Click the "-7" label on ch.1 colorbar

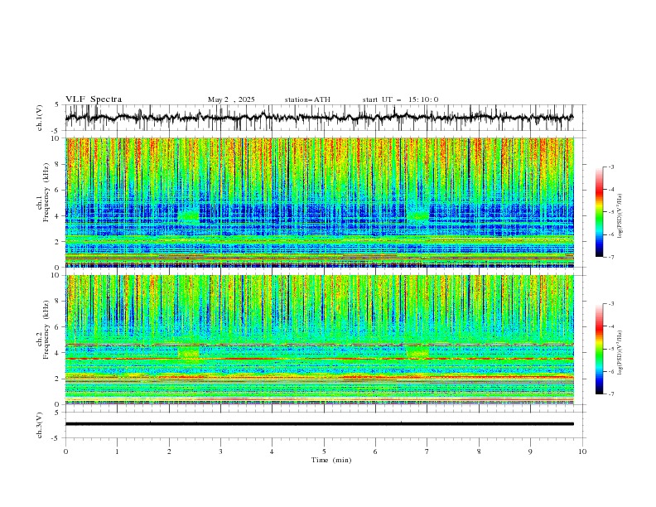point(610,257)
